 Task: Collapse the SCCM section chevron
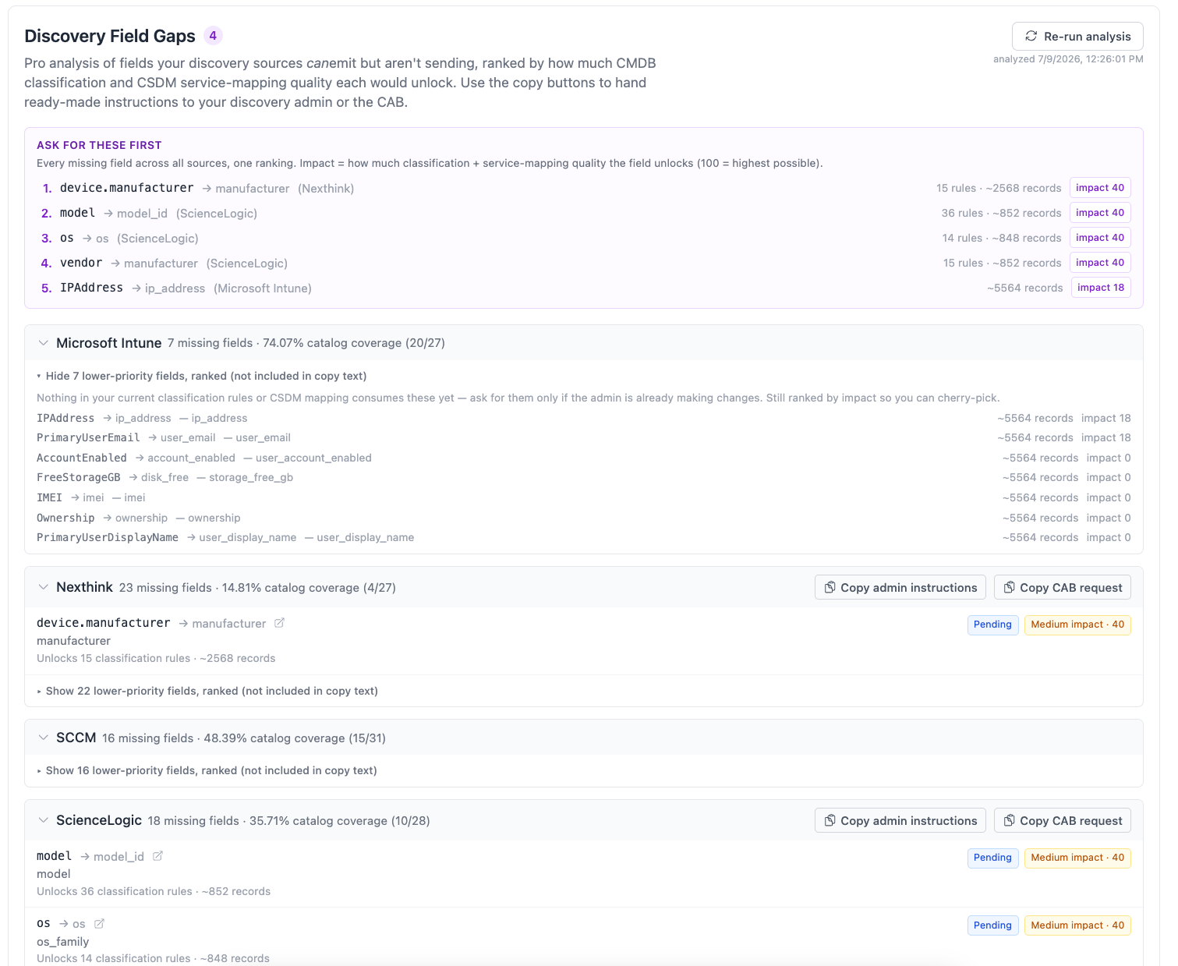44,738
